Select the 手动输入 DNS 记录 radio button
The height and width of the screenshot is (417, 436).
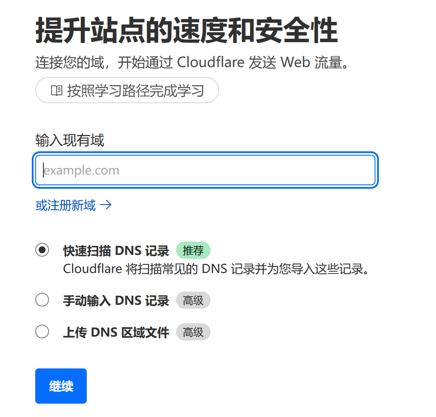tap(42, 300)
